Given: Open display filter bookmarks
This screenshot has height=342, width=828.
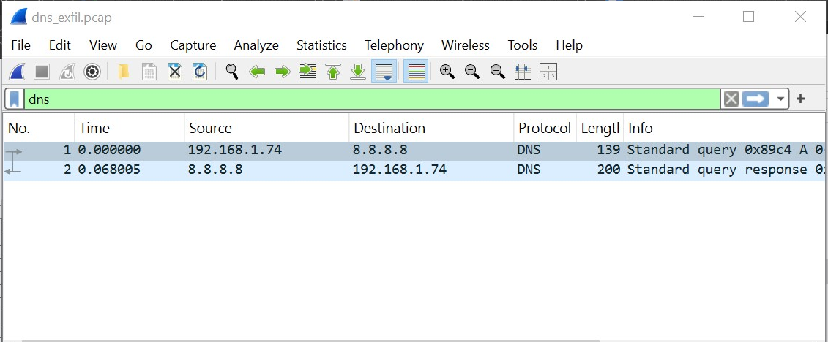Looking at the screenshot, I should tap(14, 99).
